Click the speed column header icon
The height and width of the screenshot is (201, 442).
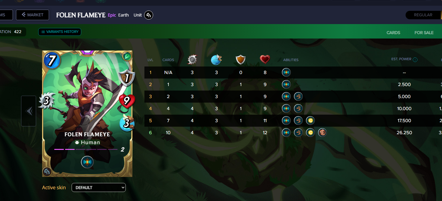tap(216, 60)
